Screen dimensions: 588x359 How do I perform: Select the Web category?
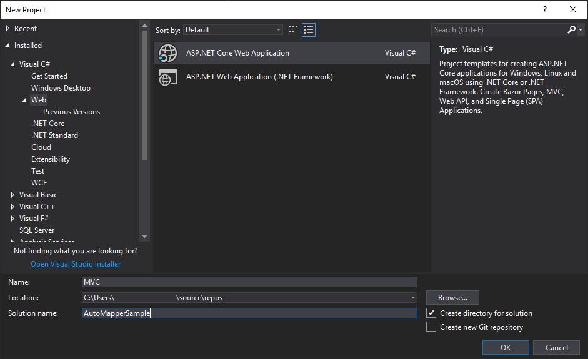point(39,100)
